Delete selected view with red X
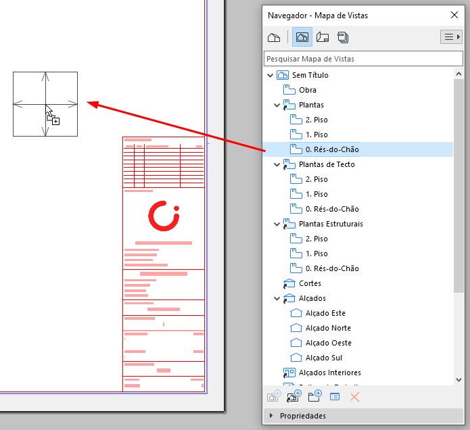470x430 pixels. [354, 397]
